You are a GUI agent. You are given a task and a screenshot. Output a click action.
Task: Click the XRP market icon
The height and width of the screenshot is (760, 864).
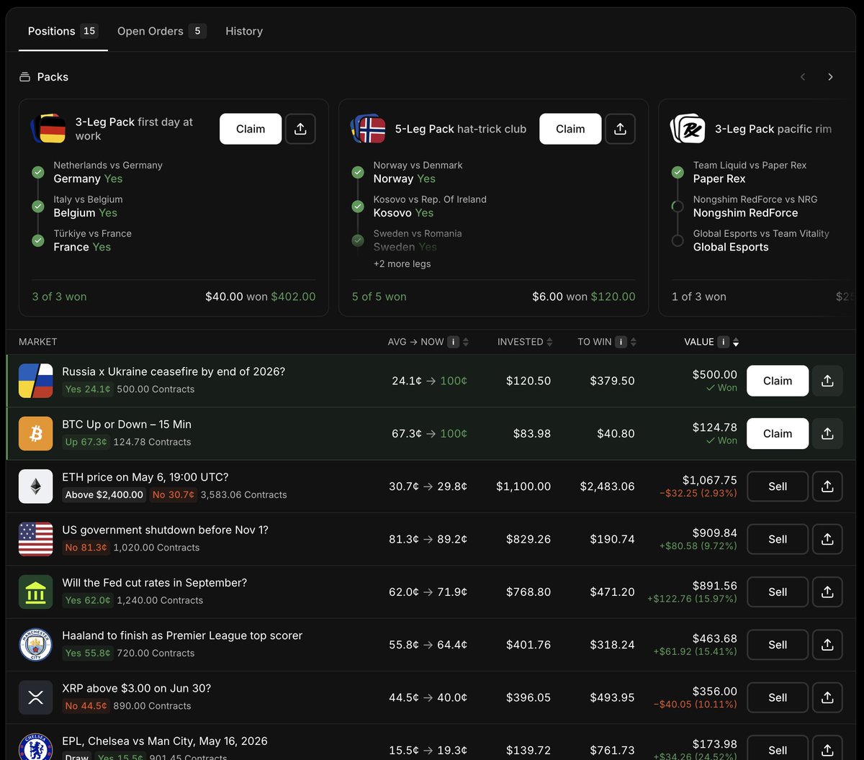tap(36, 697)
